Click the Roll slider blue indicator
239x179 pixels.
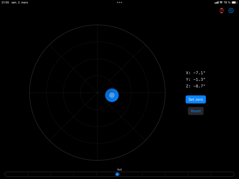(117, 174)
